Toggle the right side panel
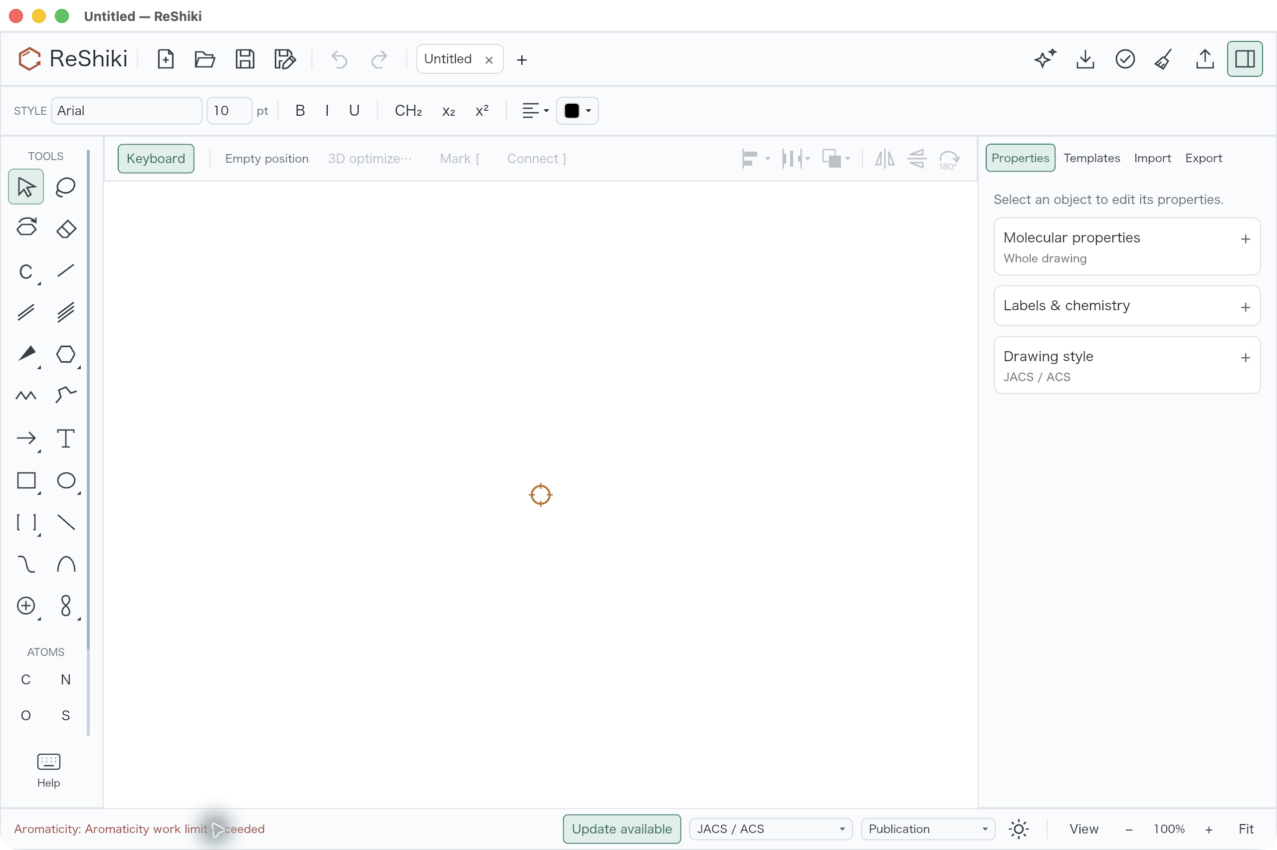The image size is (1277, 850). click(1245, 59)
